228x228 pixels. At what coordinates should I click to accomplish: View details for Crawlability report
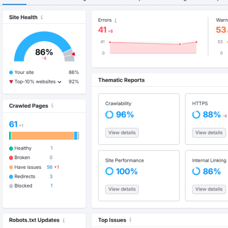122,133
